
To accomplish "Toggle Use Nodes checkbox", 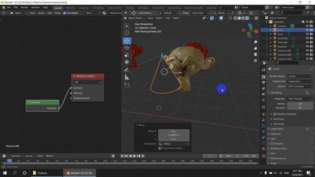I will (x=64, y=13).
